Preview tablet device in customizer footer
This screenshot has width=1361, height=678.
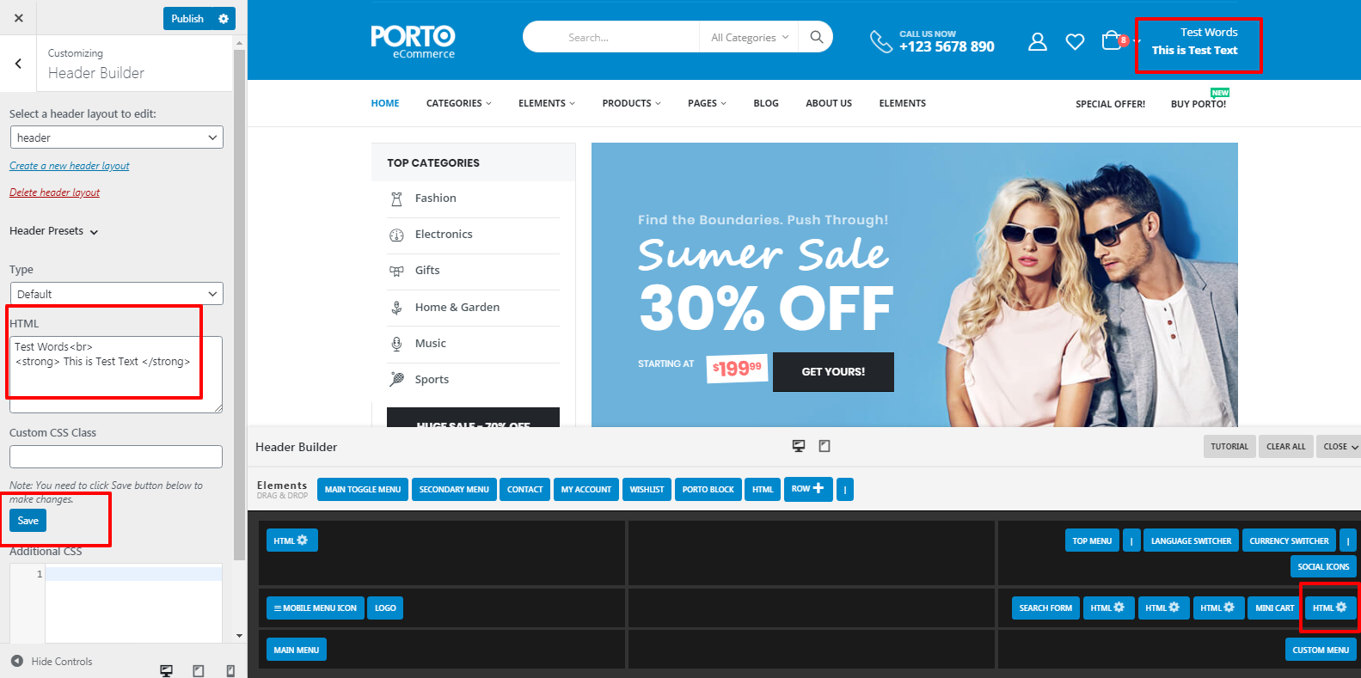click(x=199, y=670)
